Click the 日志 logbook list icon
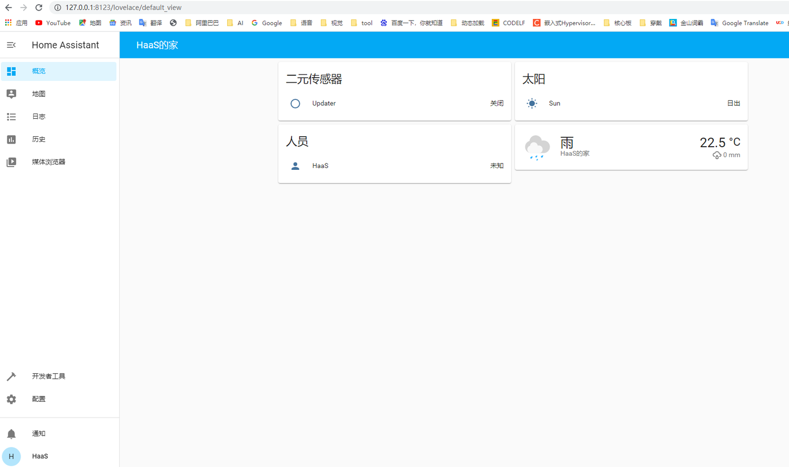This screenshot has width=789, height=467. coord(11,116)
